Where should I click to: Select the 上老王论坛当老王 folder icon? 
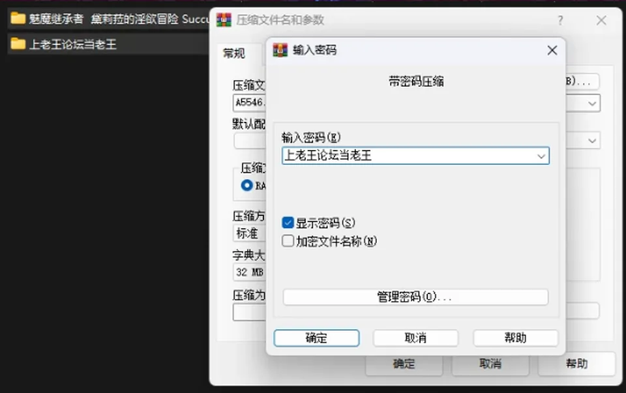click(18, 44)
